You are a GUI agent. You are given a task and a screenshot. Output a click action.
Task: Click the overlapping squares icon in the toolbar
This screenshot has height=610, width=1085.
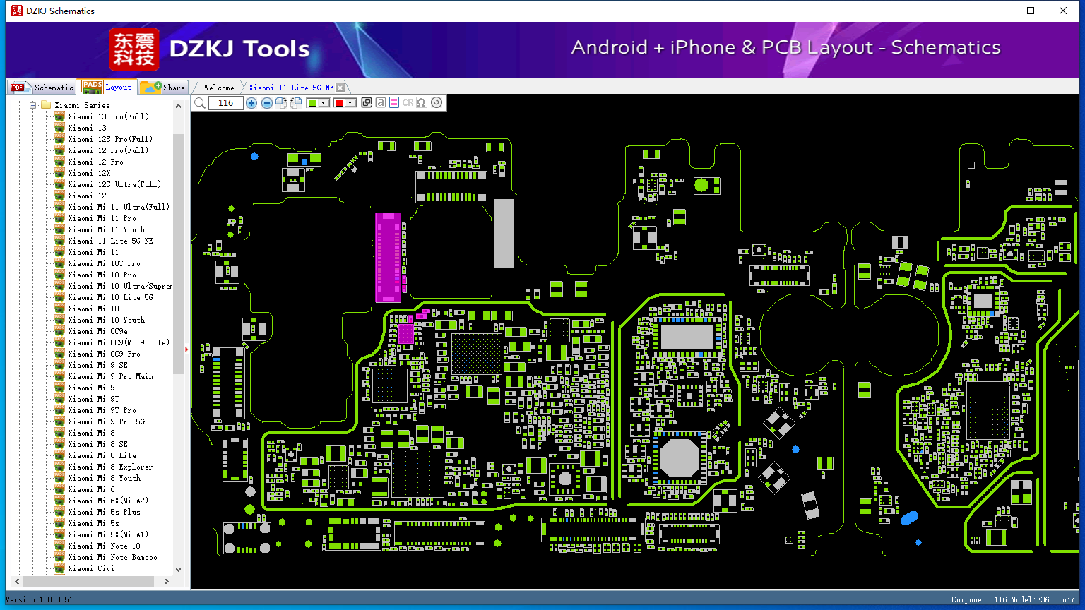pos(367,103)
